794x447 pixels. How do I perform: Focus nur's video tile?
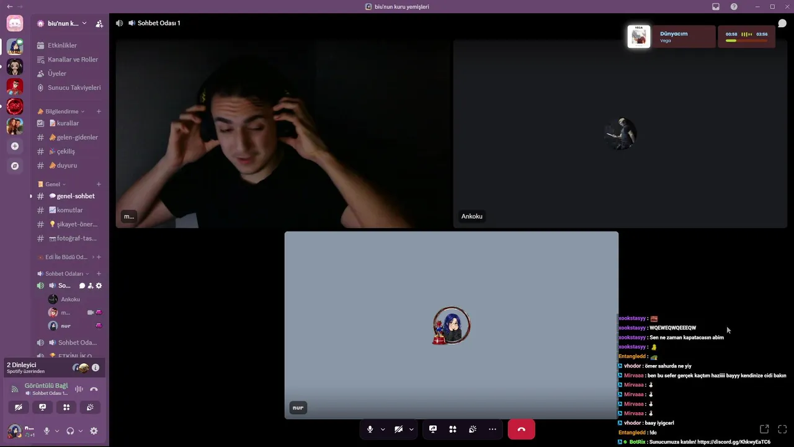452,325
